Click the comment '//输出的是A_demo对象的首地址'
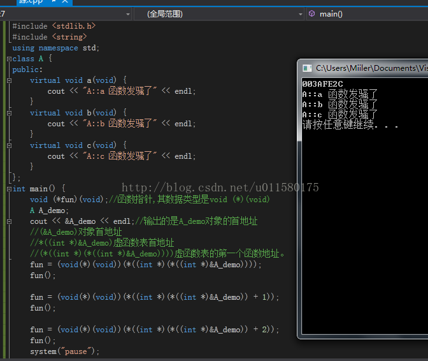Image resolution: width=428 pixels, height=361 pixels. [x=197, y=221]
